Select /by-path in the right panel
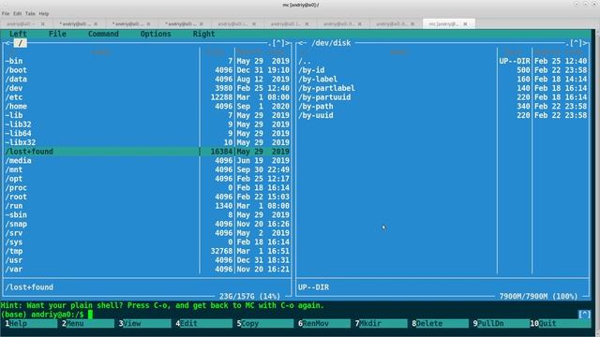600x337 pixels. [442, 106]
